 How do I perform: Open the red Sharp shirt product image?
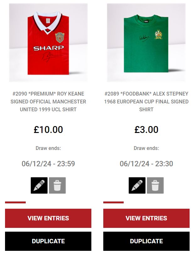(48, 43)
